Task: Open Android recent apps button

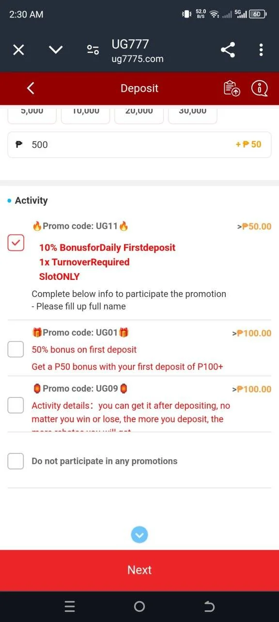Action: click(70, 606)
